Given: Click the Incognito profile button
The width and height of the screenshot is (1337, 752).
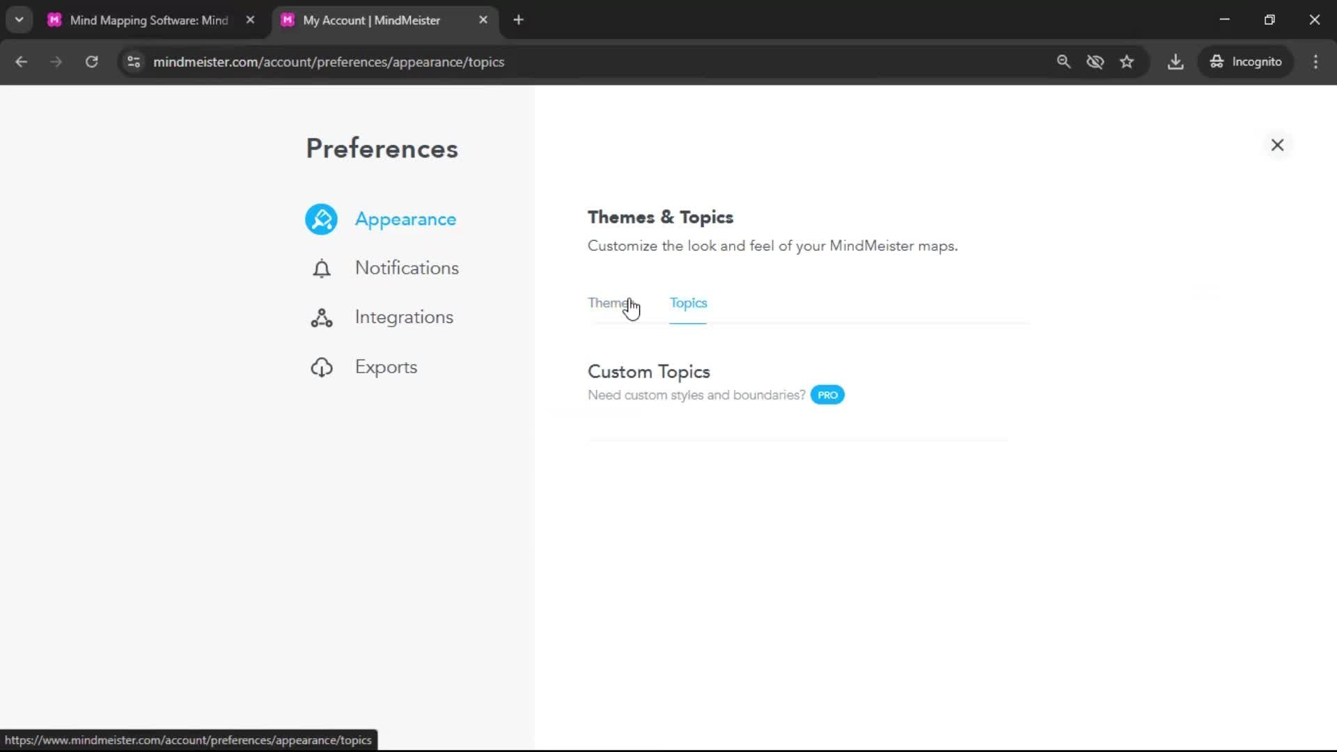Looking at the screenshot, I should pyautogui.click(x=1246, y=62).
